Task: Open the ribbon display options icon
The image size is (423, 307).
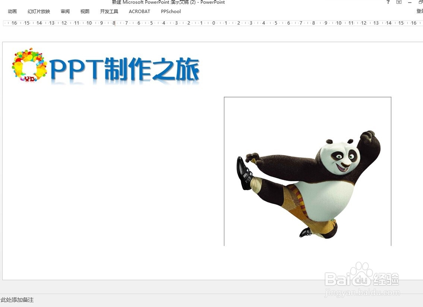Action: (399, 2)
